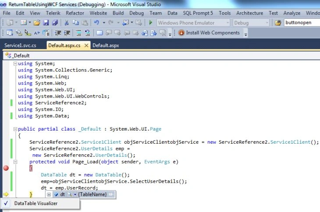The width and height of the screenshot is (320, 212).
Task: Select the checked DataTable Visualizer entry
Action: (x=40, y=203)
